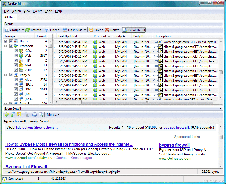This screenshot has height=184, width=226.
Task: Open the 'bypass firewall' sponsored link
Action: [174, 145]
